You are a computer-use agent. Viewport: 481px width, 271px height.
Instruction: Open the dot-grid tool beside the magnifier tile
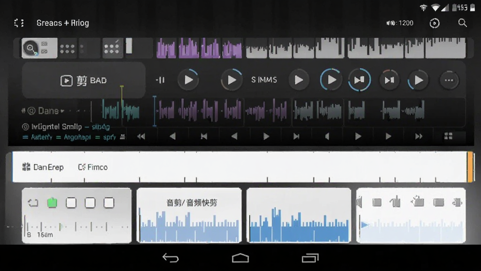67,48
